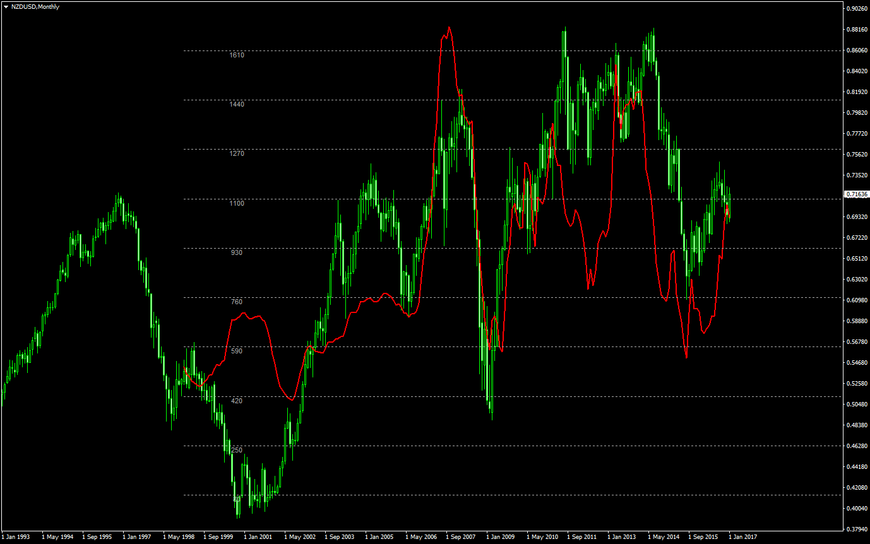Click the 1 May 1994 date label
Viewport: 870px width, 544px height.
(x=57, y=537)
